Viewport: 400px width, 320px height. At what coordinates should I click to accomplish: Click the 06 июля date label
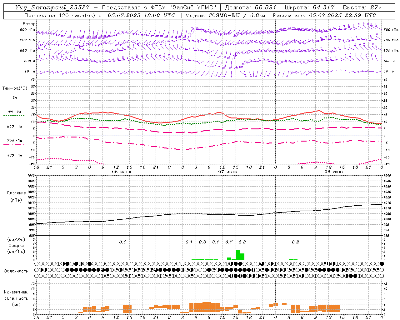coord(122,172)
